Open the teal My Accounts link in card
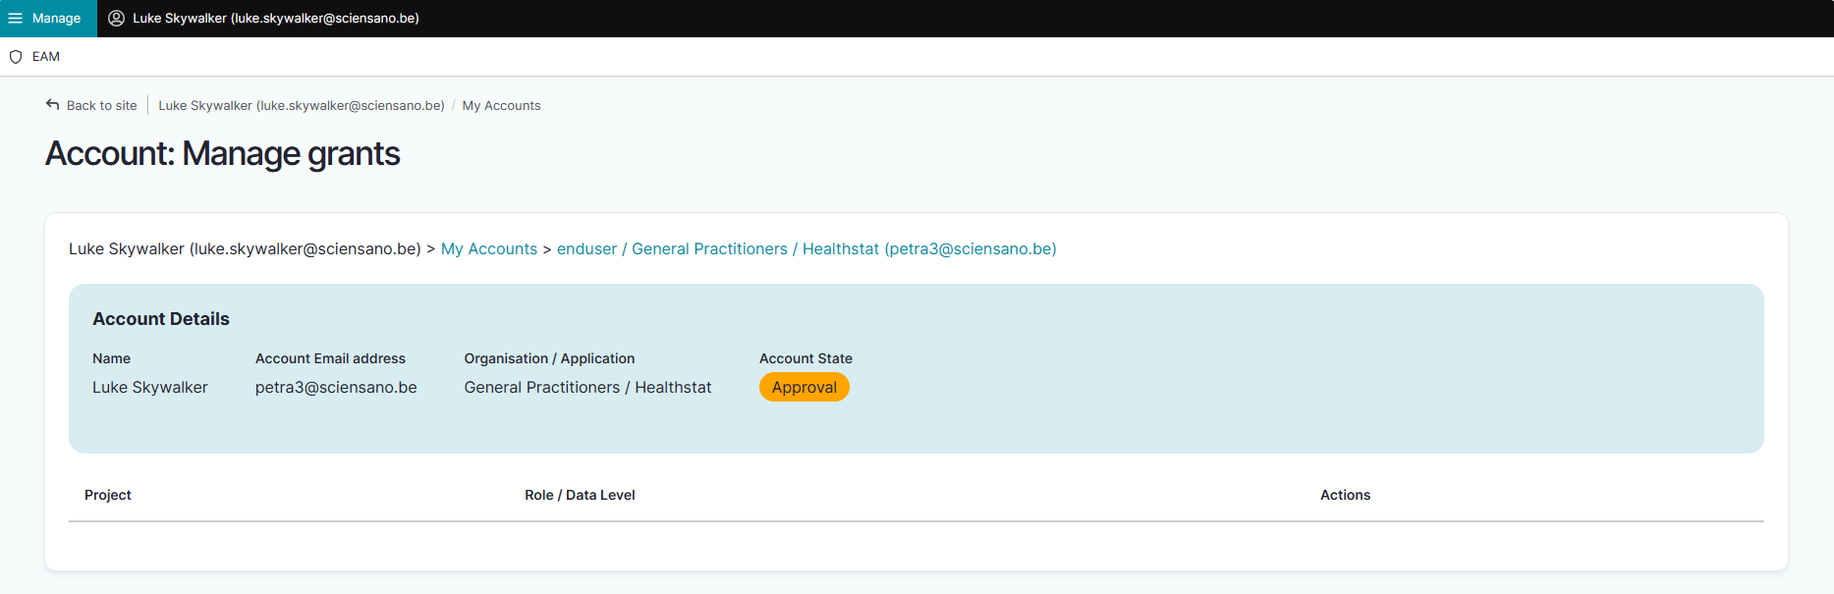1834x594 pixels. 488,249
